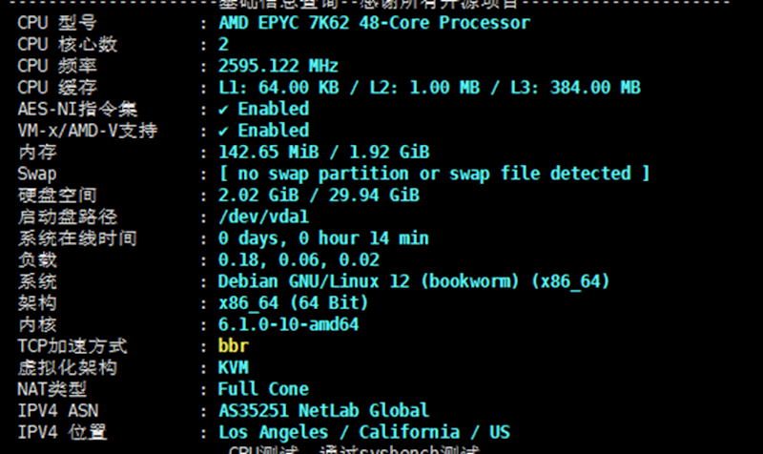This screenshot has width=763, height=454.
Task: Select the kernel version 6.1.0-10-amd64
Action: [288, 324]
